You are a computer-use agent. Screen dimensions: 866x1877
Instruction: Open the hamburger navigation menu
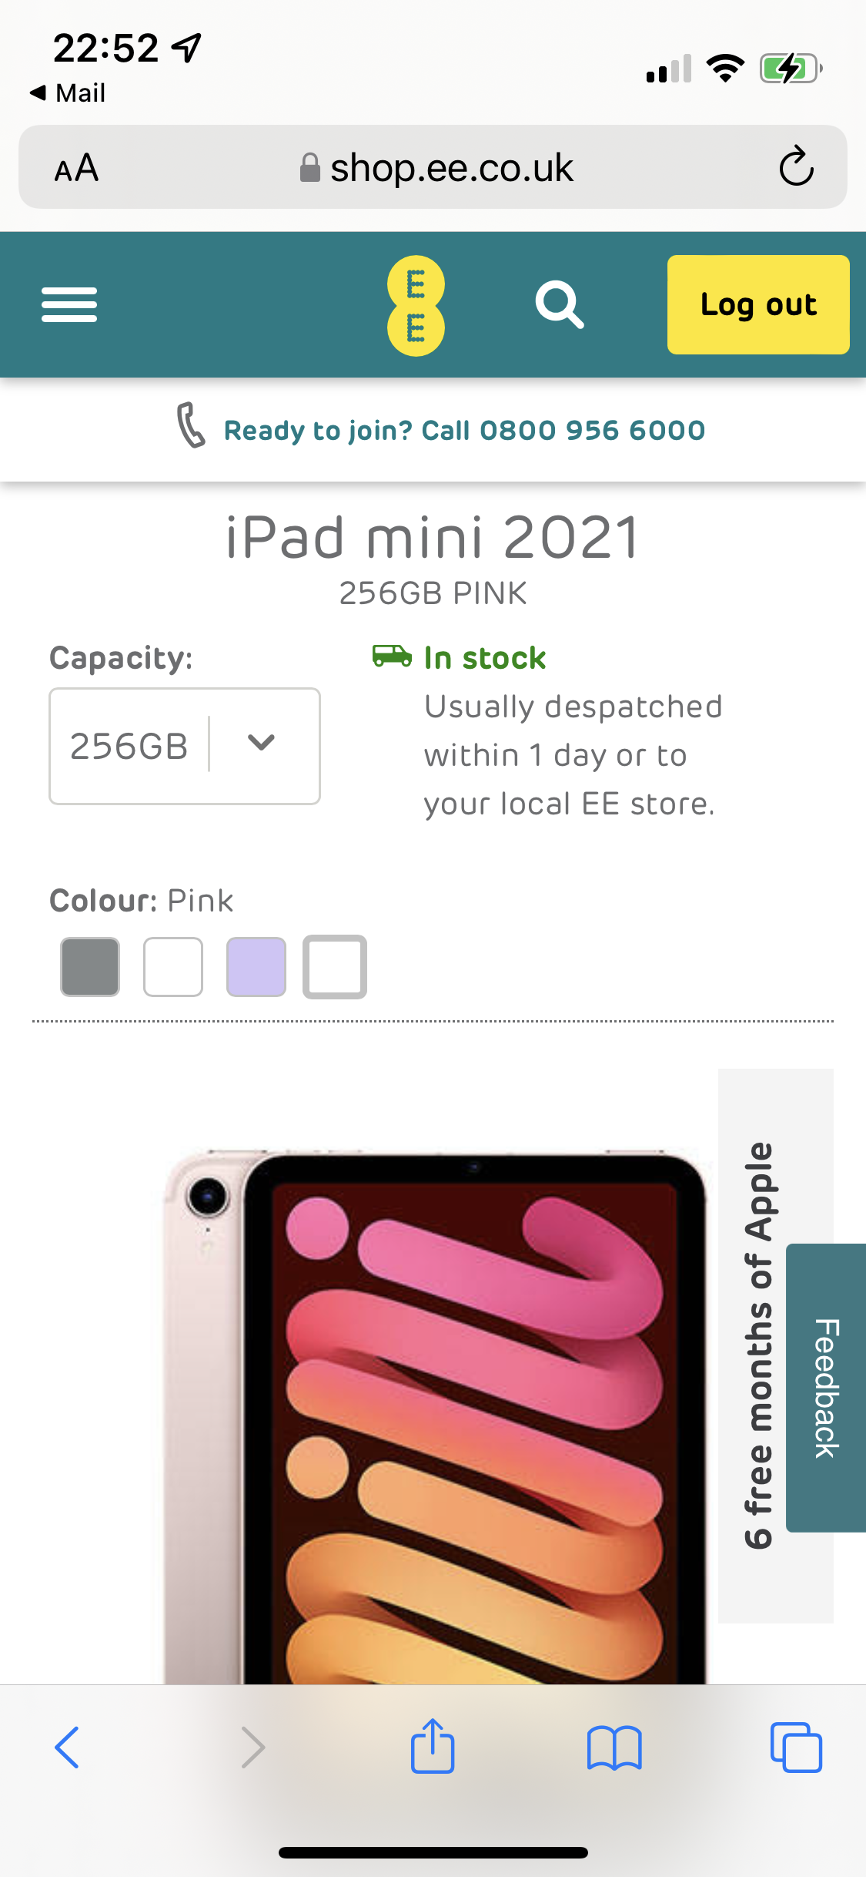coord(69,304)
